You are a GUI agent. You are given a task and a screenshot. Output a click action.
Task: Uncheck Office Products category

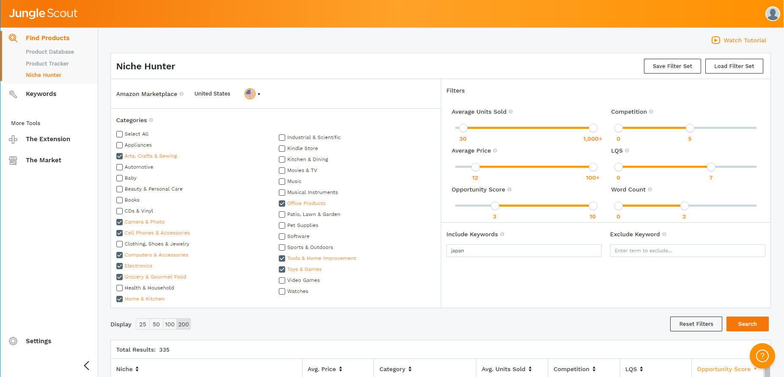coord(282,203)
